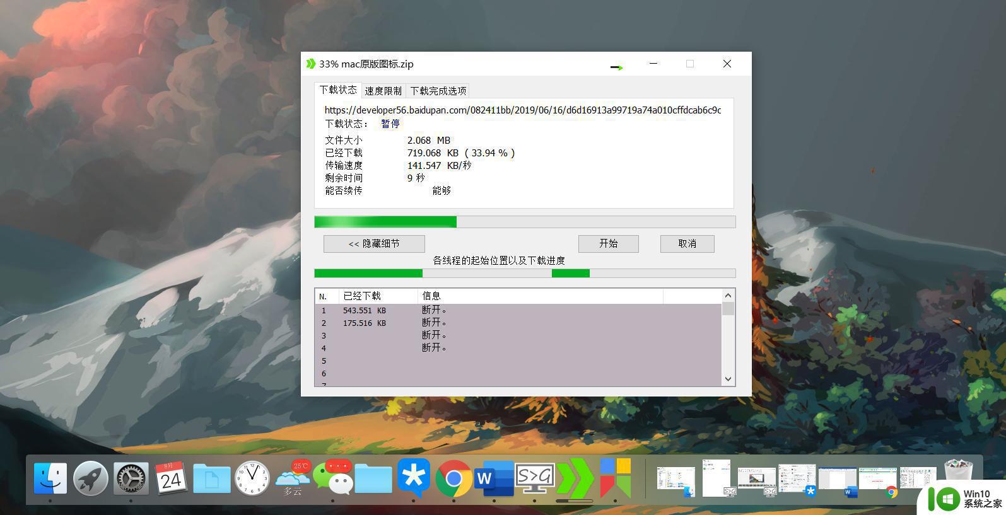Viewport: 1006px width, 515px height.
Task: Launch the rocket Launchpad icon
Action: [x=90, y=478]
